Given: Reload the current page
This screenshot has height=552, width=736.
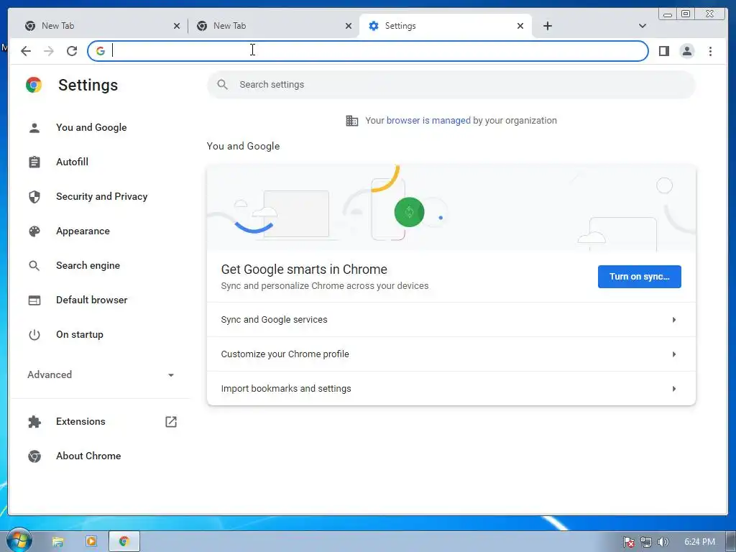Looking at the screenshot, I should click(x=72, y=51).
